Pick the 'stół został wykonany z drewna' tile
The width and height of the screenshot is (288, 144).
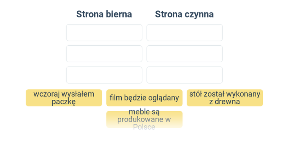coord(225,98)
